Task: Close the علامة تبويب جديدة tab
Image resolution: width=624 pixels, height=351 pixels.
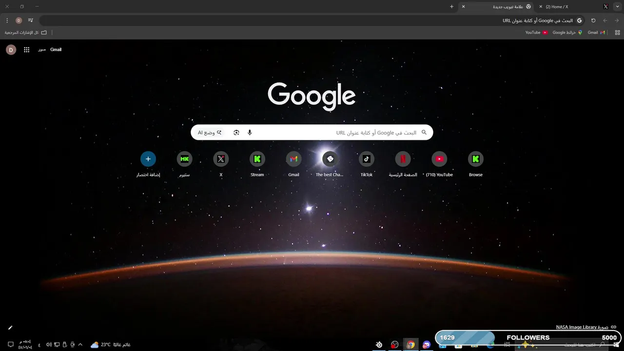Action: tap(463, 7)
